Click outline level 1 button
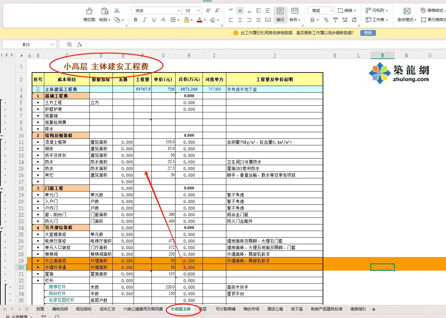446x318 pixels. 2,55
